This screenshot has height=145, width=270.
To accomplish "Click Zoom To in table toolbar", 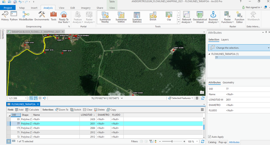I will point(62,110).
